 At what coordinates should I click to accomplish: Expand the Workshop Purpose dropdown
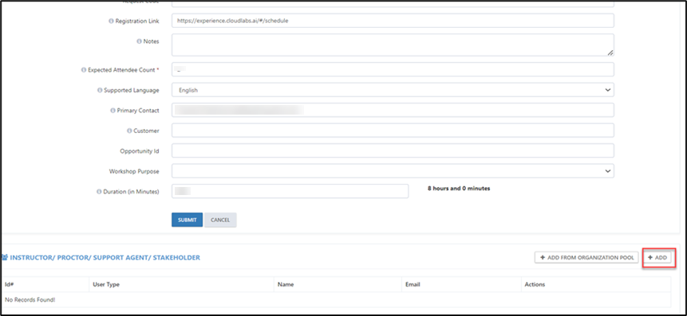[393, 171]
